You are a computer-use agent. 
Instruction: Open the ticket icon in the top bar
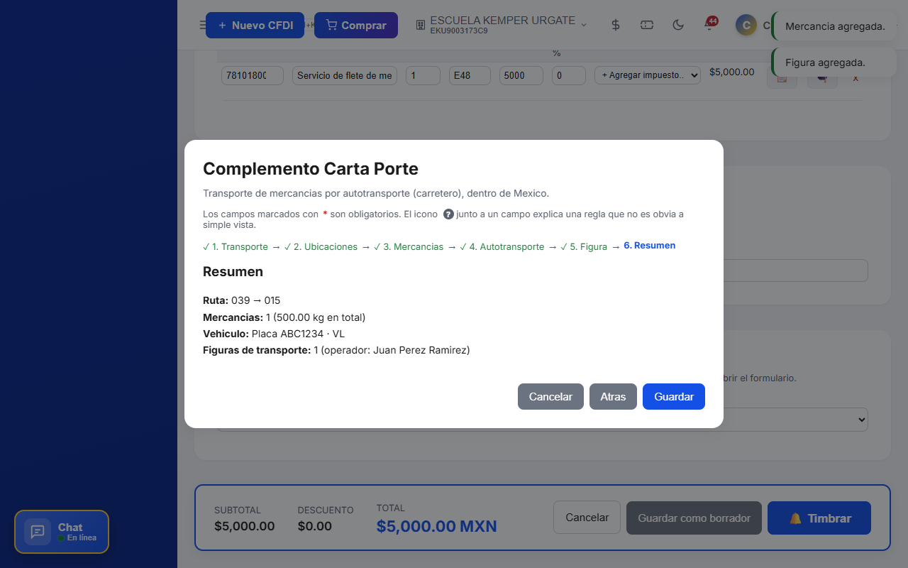tap(647, 25)
